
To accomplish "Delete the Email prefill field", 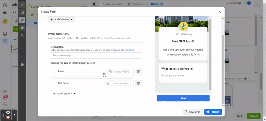I will 138,71.
